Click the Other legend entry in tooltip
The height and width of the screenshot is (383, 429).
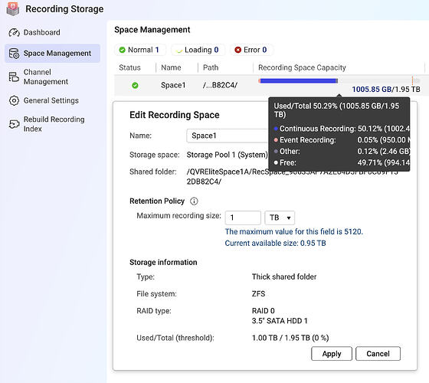pos(342,152)
